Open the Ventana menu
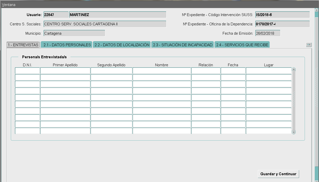Image resolution: width=319 pixels, height=182 pixels. pyautogui.click(x=9, y=5)
